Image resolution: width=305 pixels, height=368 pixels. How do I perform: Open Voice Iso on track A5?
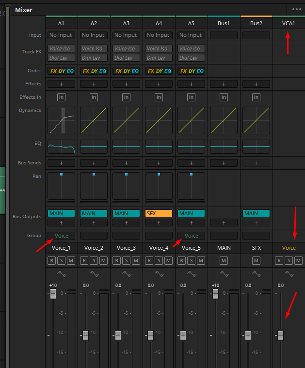191,48
